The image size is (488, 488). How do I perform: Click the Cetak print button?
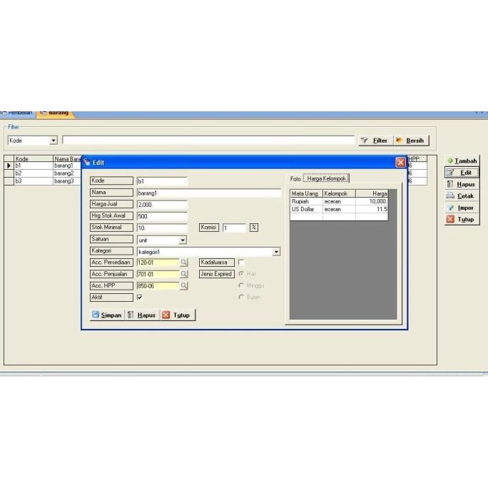tap(462, 196)
